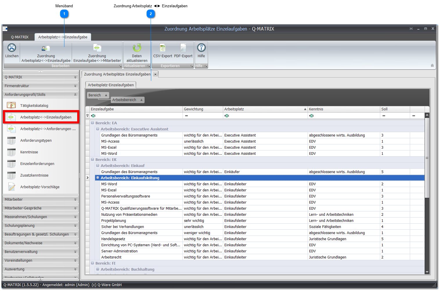Click the Löschen delete icon

tap(12, 48)
